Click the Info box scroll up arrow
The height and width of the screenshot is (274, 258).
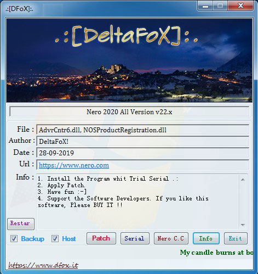[243, 180]
